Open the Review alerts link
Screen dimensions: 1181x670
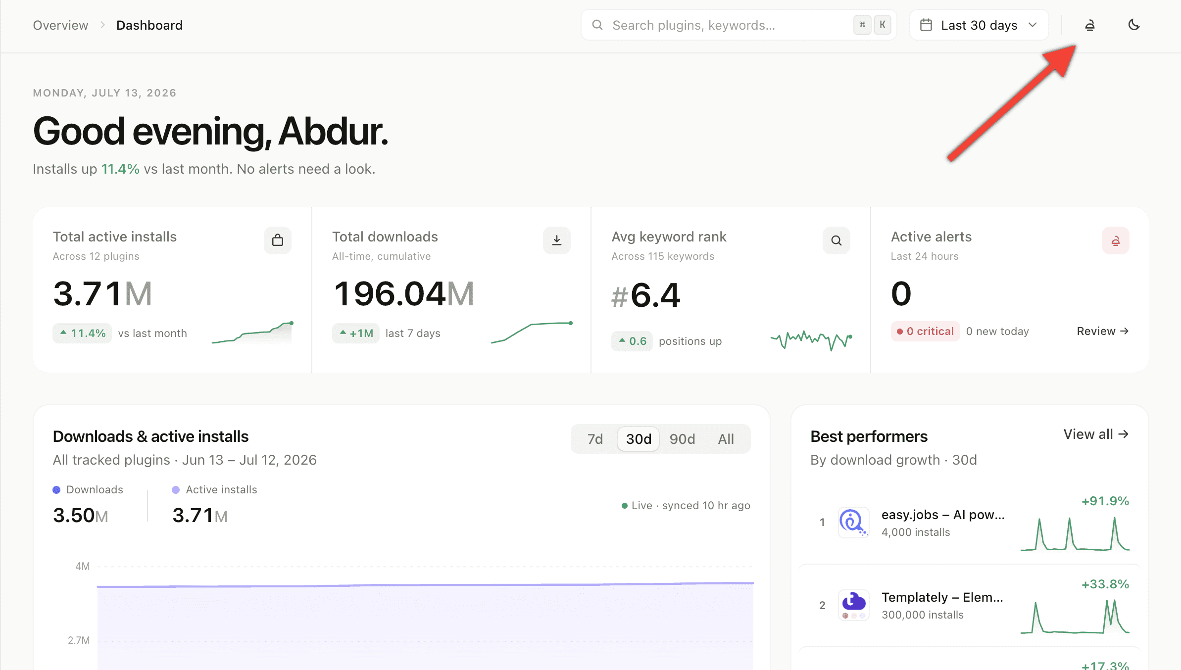(1103, 331)
